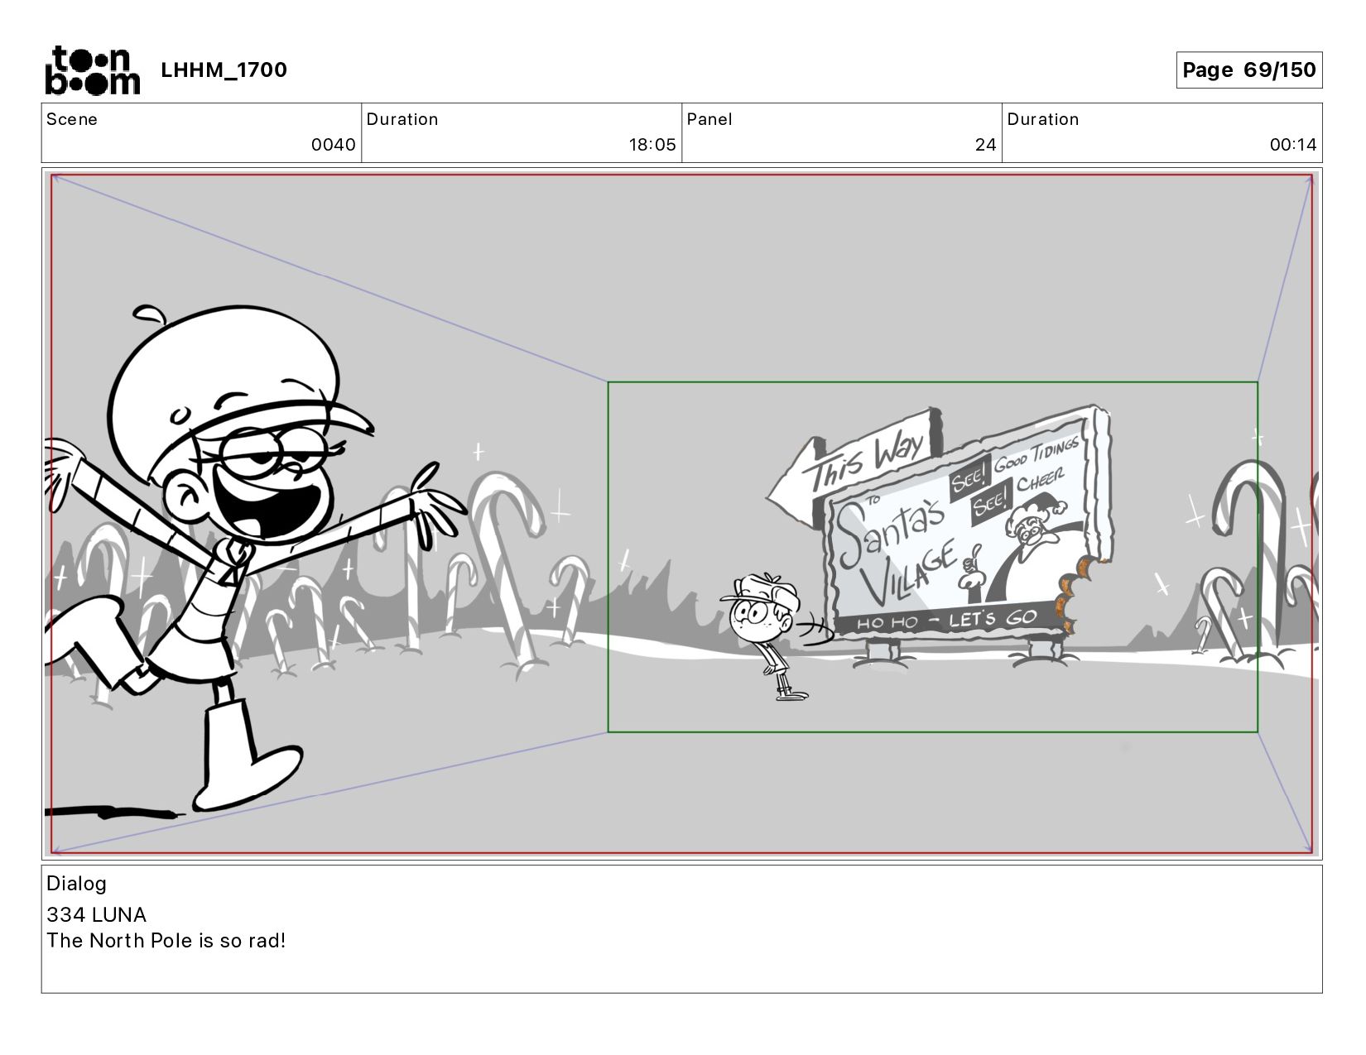The height and width of the screenshot is (1055, 1366).
Task: Select the Scene label
Action: pyautogui.click(x=72, y=119)
